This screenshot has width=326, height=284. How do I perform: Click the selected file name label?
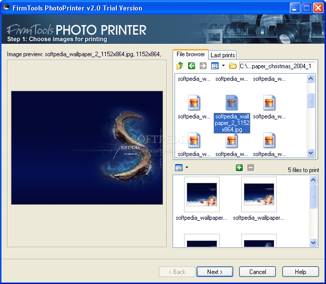click(232, 123)
